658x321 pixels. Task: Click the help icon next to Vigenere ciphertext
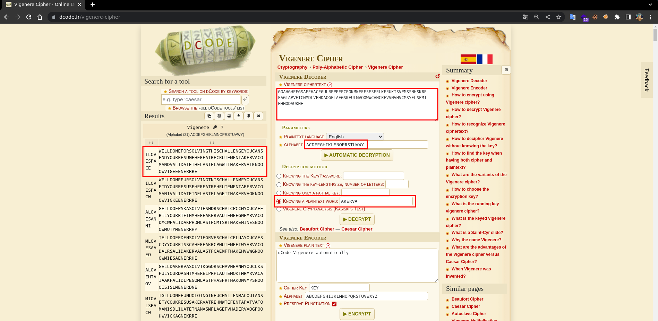(x=330, y=85)
